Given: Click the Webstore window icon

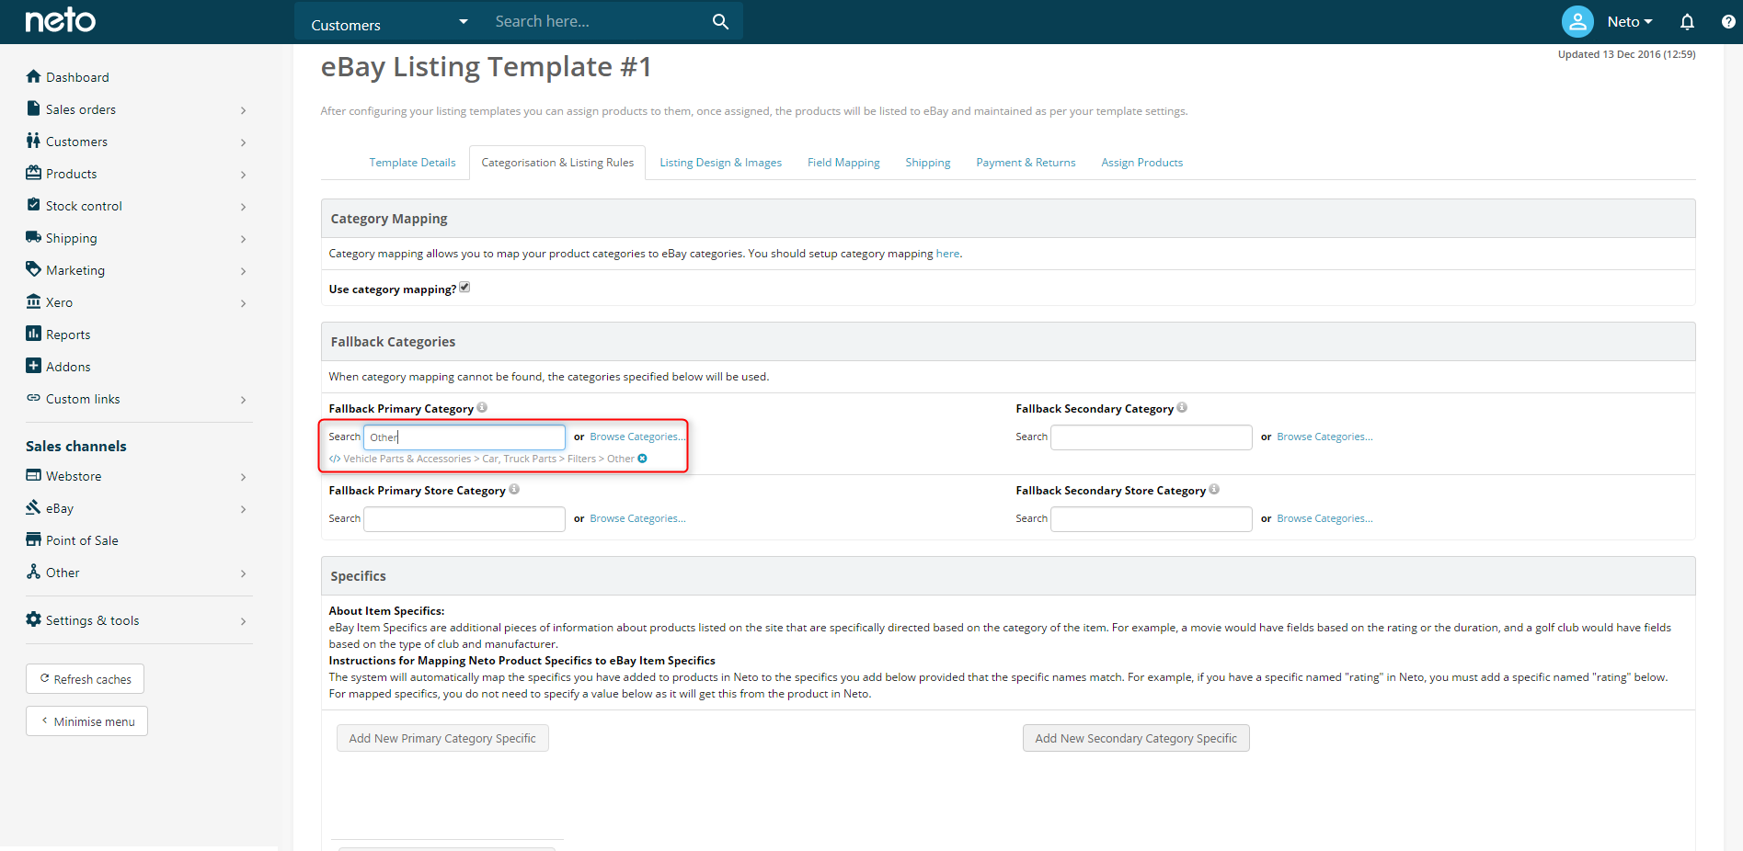Looking at the screenshot, I should (33, 475).
